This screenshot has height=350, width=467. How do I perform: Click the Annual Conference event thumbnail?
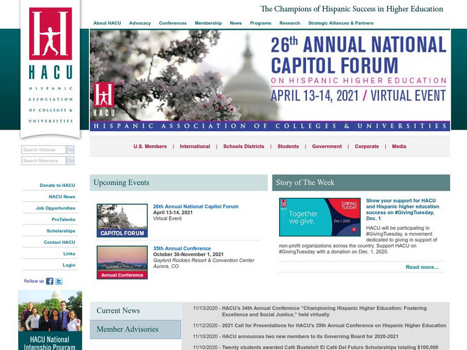(122, 262)
